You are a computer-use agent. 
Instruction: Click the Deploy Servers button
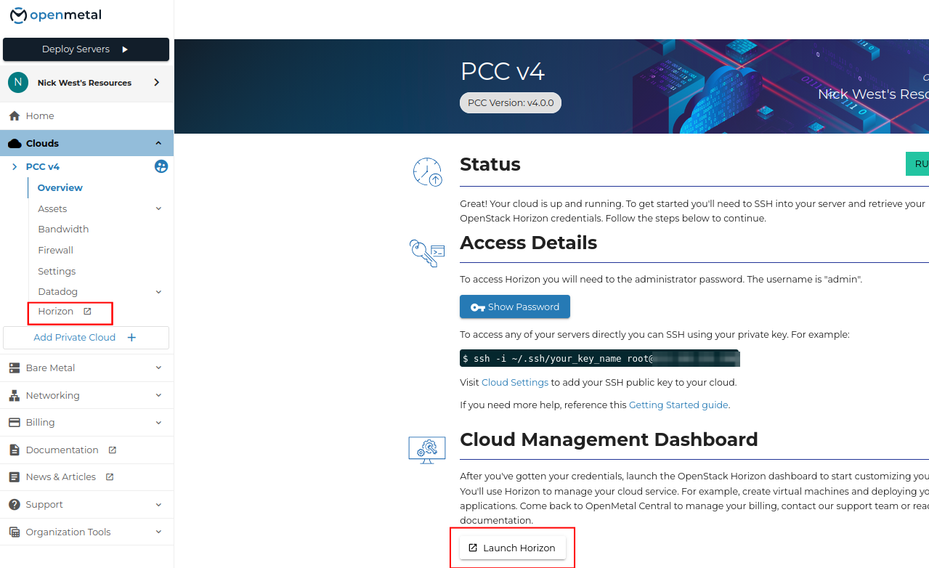click(86, 49)
